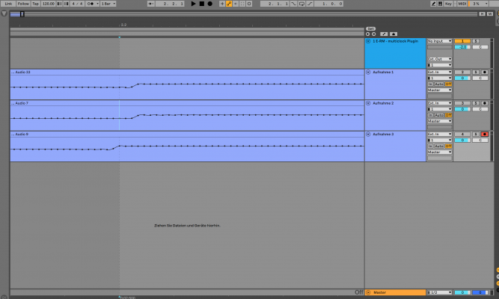Toggle the session record circle icon
Viewport: 499px width, 299px height.
[x=249, y=4]
